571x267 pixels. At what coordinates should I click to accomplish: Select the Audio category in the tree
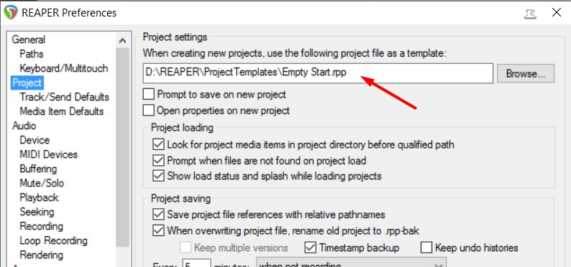click(x=24, y=126)
